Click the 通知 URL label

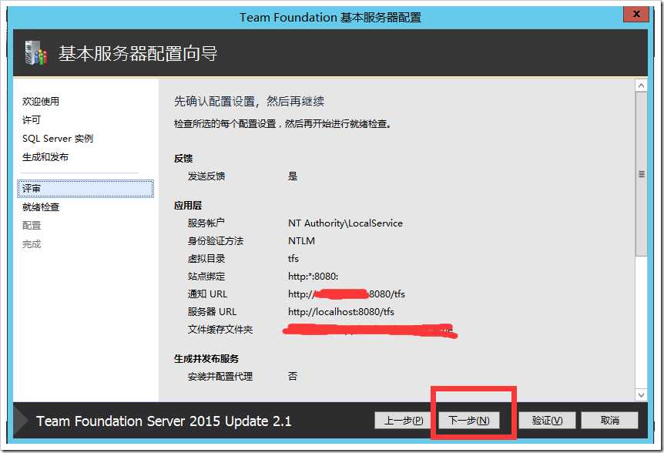pyautogui.click(x=207, y=294)
